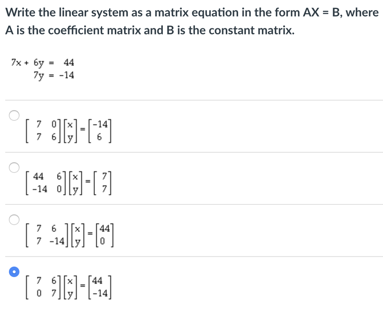The image size is (383, 315).
Task: Click the question prompt about matrix equation AX = B
Action: (191, 21)
